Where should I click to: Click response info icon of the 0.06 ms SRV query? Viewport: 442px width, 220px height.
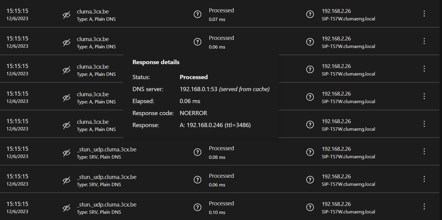pyautogui.click(x=197, y=180)
